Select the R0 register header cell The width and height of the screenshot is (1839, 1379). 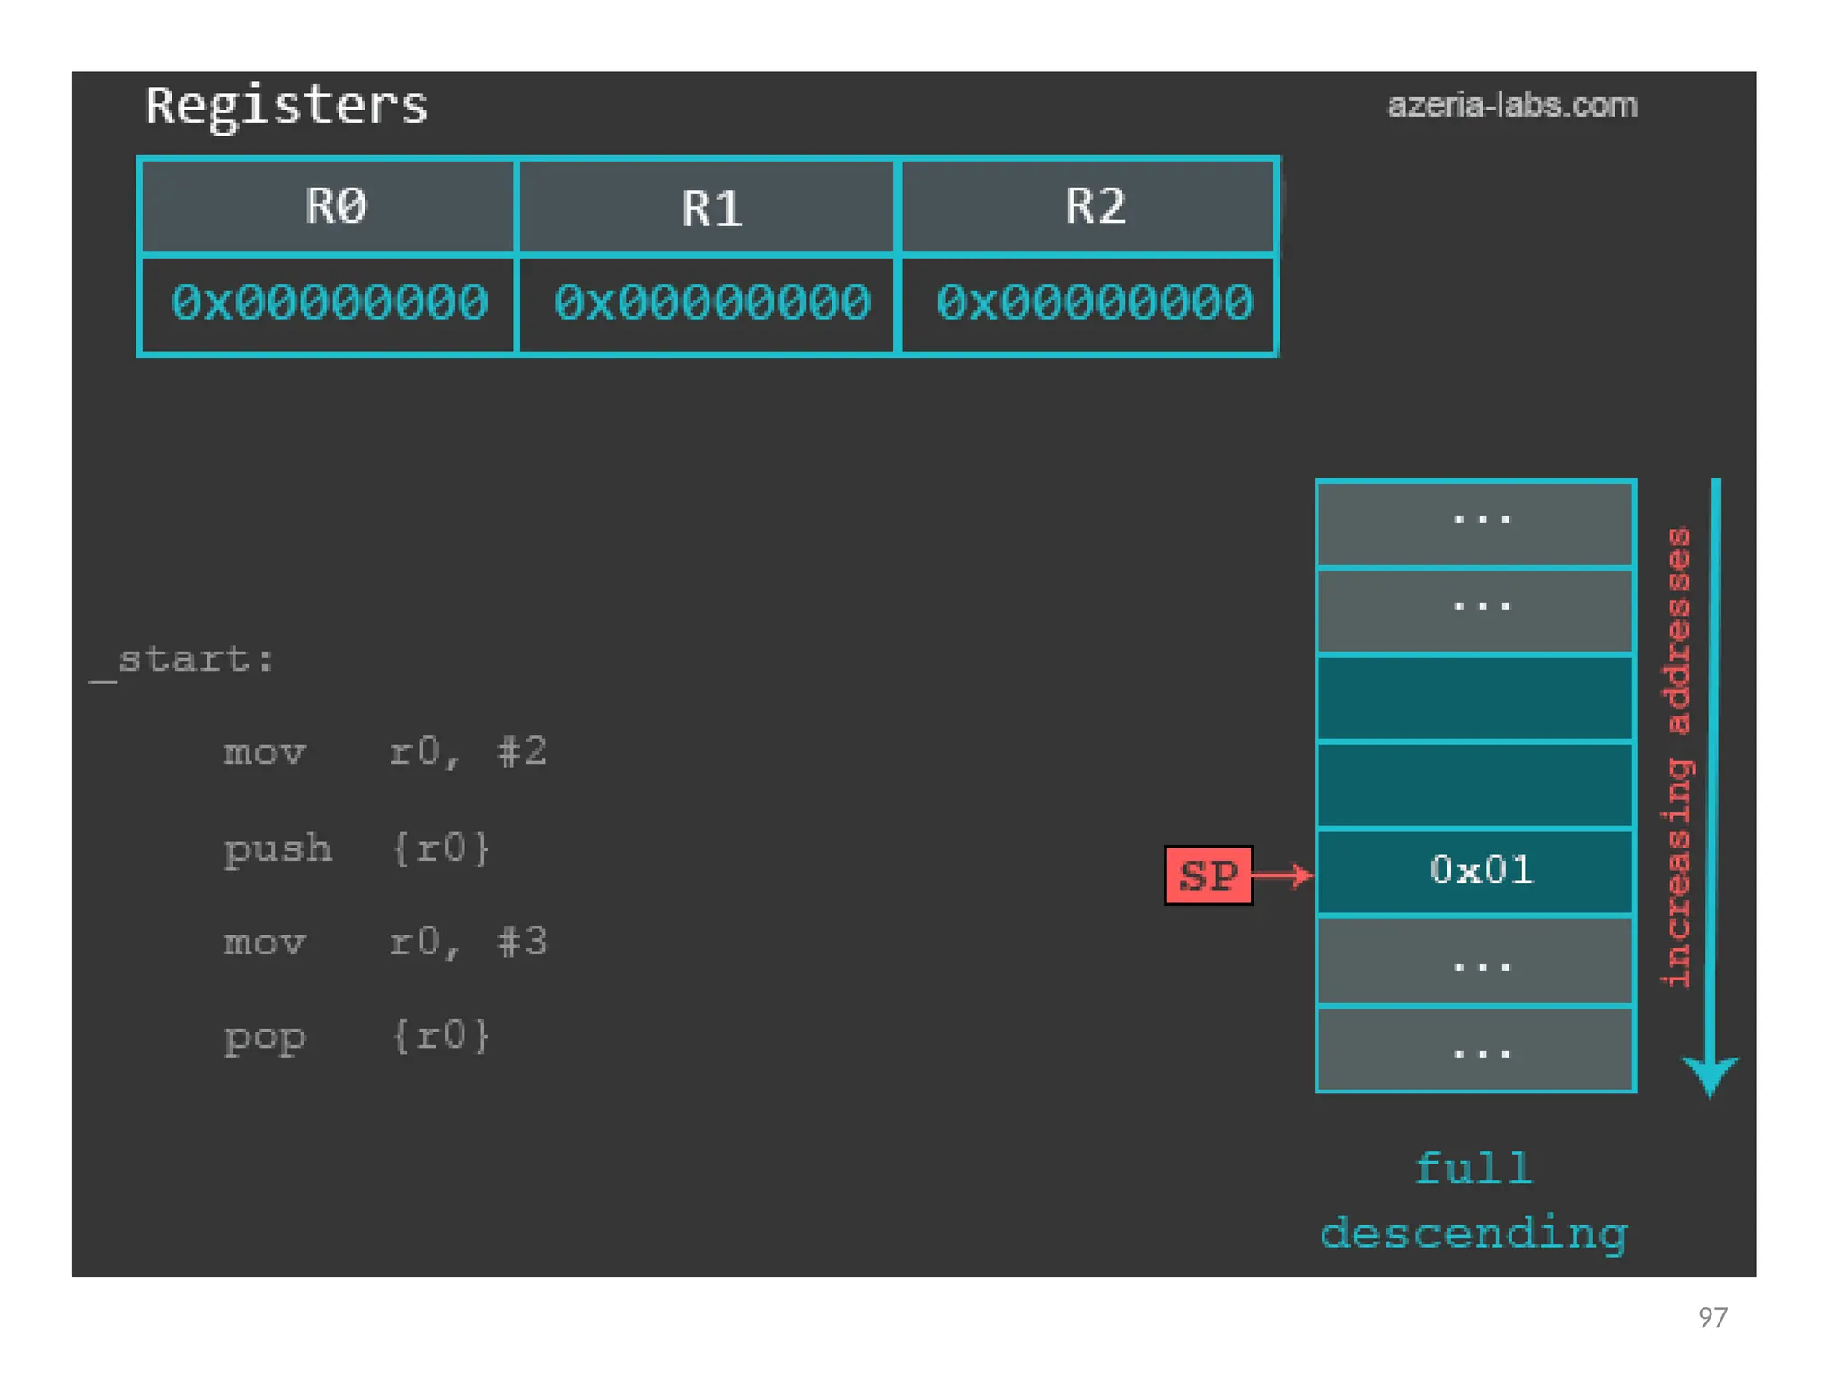(329, 206)
